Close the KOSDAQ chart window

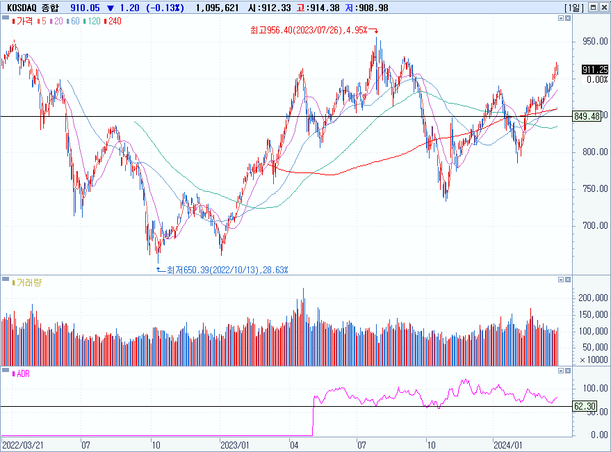(603, 8)
